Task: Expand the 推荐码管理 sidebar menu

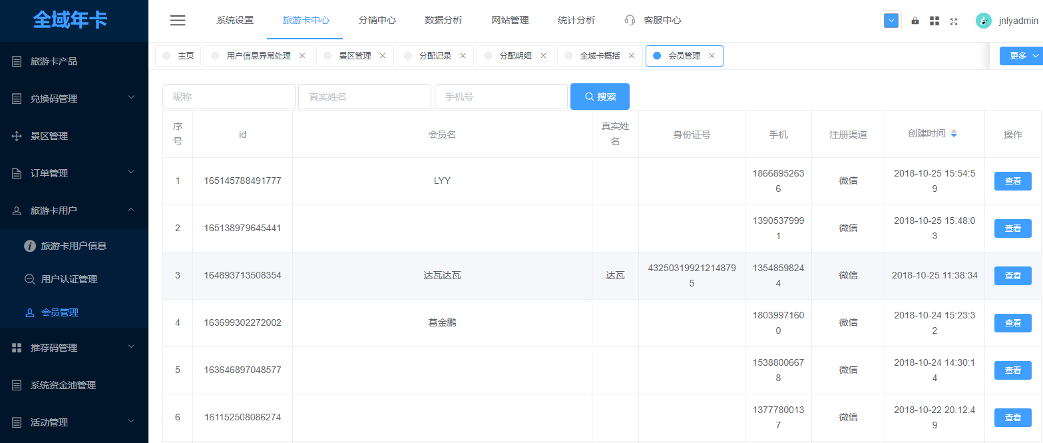Action: 131,347
